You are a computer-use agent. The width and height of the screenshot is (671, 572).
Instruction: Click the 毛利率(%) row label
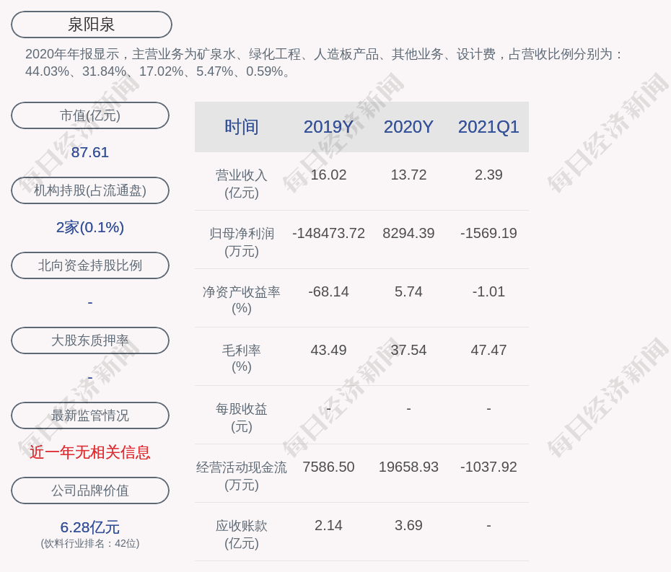pos(242,358)
